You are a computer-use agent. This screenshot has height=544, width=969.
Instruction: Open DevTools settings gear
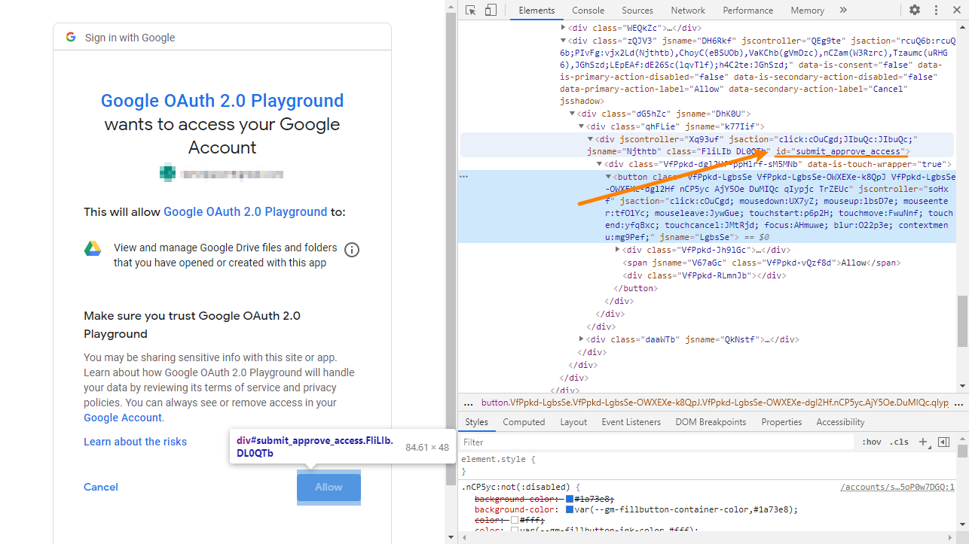click(915, 10)
